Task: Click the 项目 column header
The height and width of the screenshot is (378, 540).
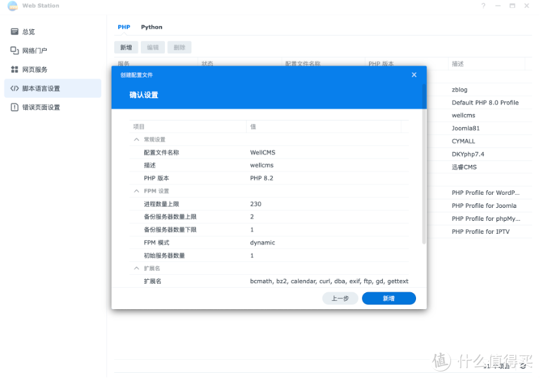Action: pos(188,127)
